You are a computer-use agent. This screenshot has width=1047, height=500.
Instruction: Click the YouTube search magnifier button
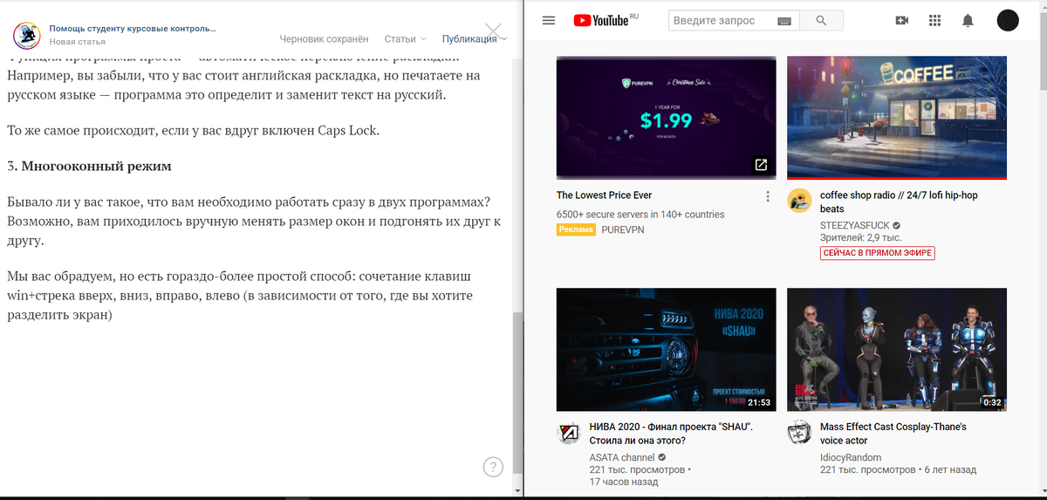[821, 20]
